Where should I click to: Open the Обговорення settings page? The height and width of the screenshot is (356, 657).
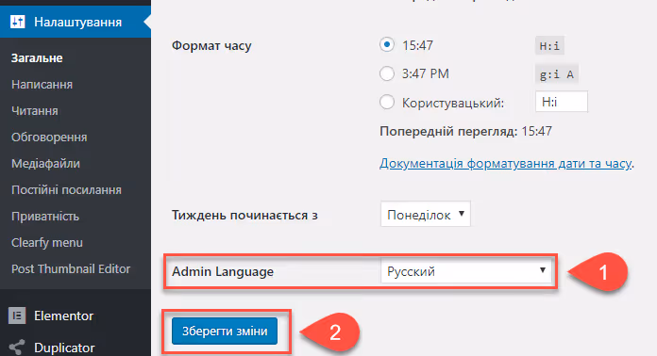(49, 138)
